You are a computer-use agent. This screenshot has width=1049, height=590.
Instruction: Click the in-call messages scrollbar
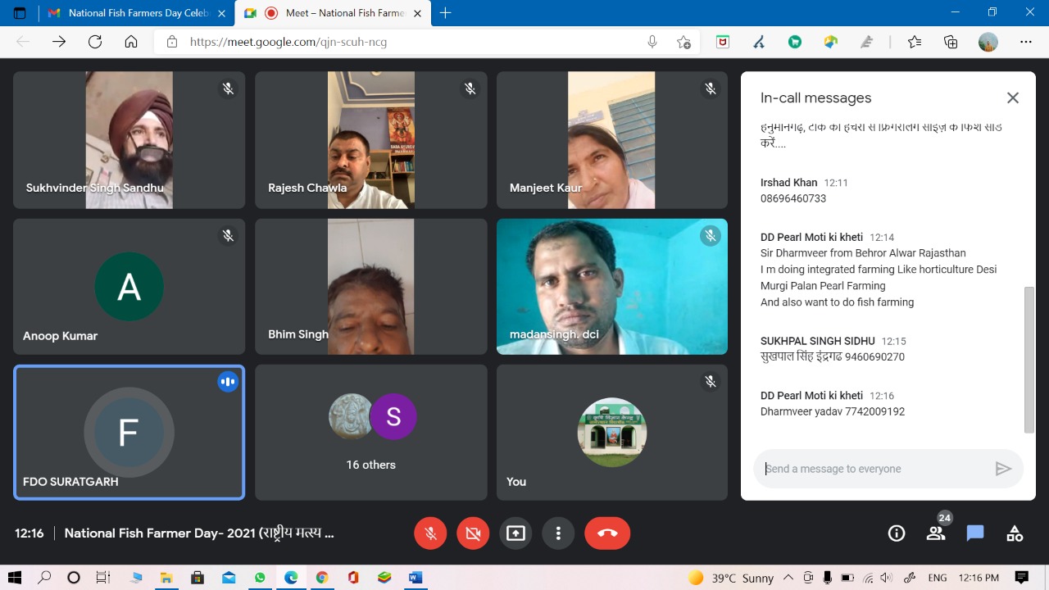(1029, 359)
